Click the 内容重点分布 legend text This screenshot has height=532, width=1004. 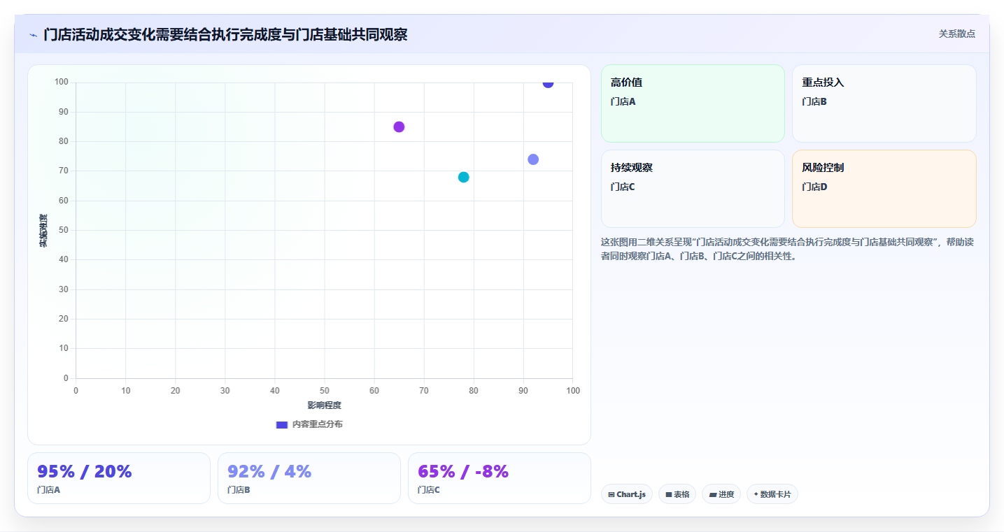click(x=318, y=424)
